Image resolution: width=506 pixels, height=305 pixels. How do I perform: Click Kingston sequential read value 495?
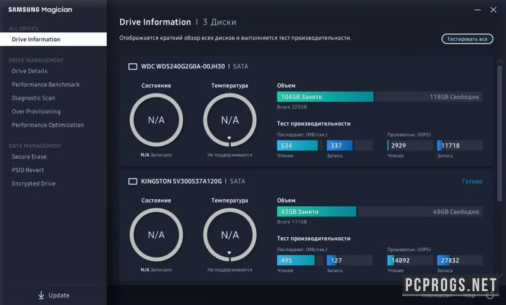tap(287, 261)
